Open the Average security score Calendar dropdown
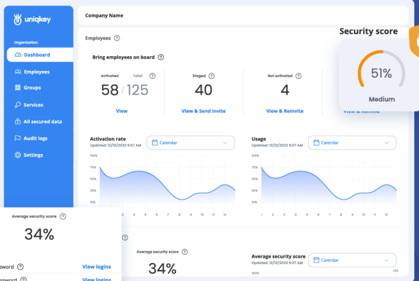 coord(352,260)
